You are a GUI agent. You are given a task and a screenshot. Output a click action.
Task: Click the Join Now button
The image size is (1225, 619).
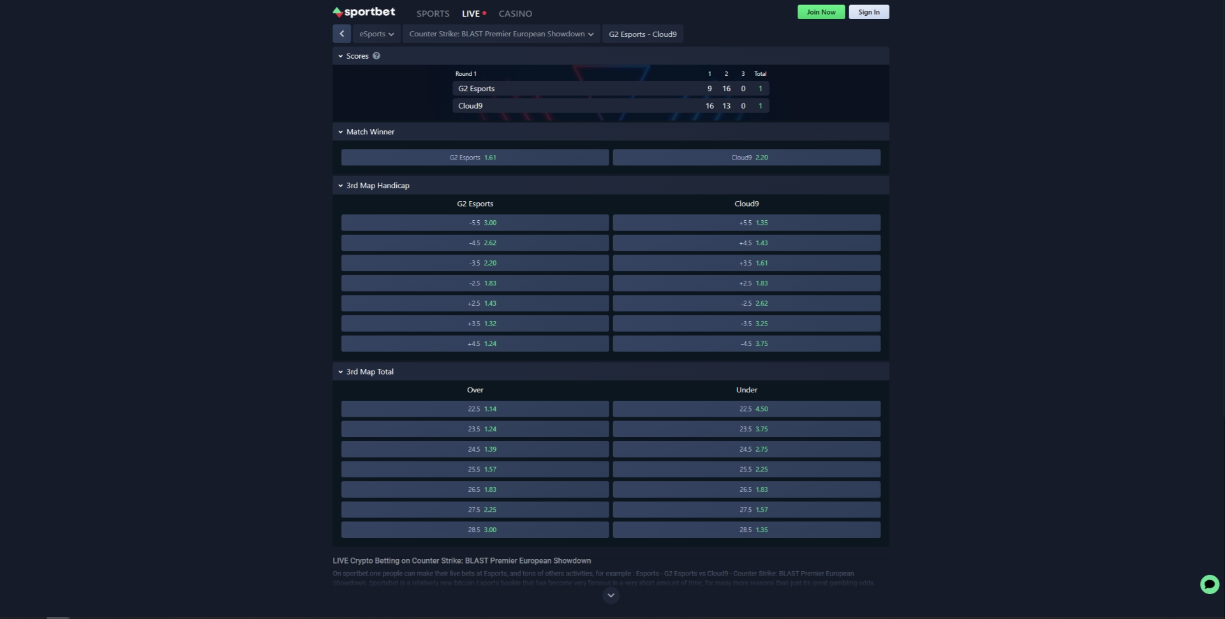tap(821, 12)
